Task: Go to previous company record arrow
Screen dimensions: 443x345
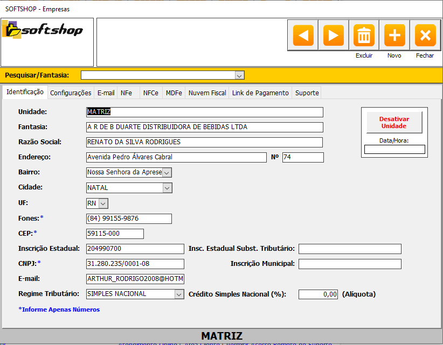Action: [x=303, y=36]
